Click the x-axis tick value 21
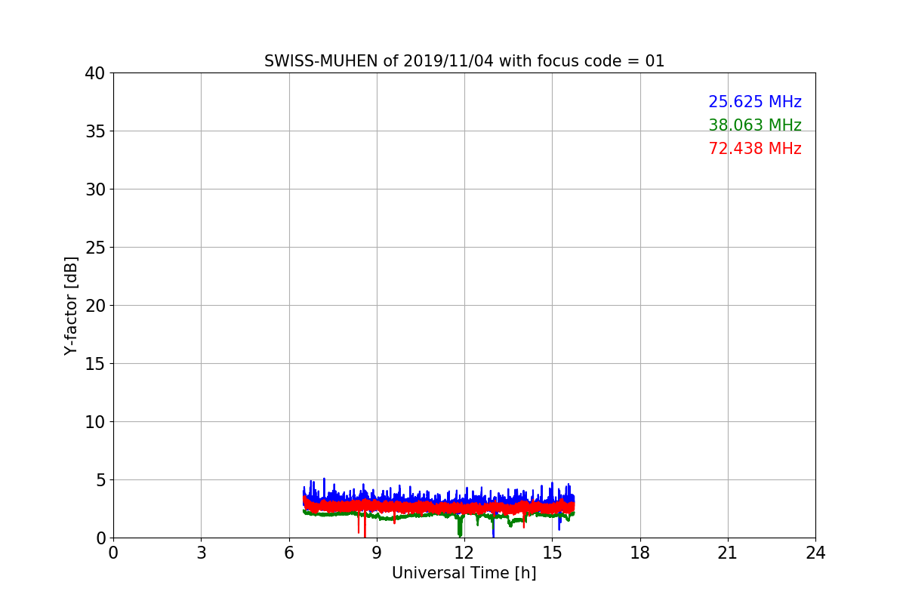906x604 pixels. tap(728, 553)
